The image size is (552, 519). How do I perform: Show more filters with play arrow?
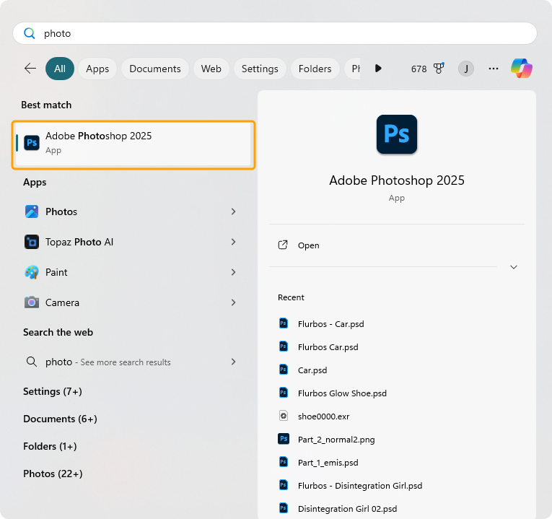tap(378, 69)
